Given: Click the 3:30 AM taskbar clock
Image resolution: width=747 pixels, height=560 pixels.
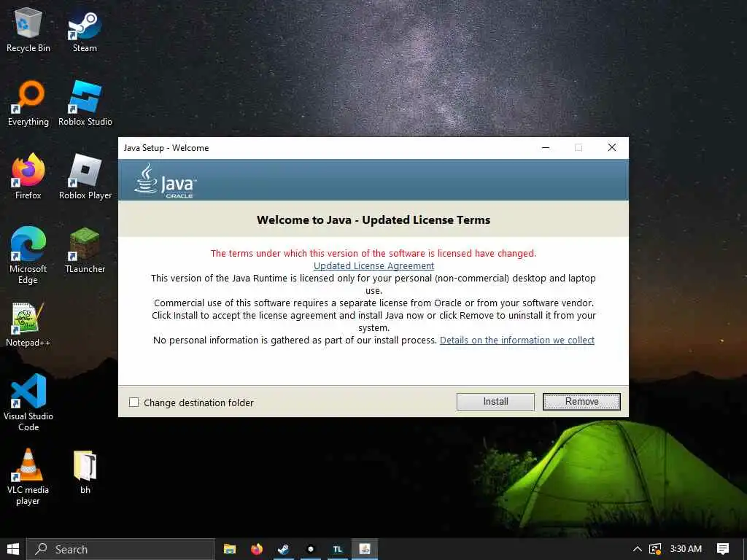Looking at the screenshot, I should (686, 549).
